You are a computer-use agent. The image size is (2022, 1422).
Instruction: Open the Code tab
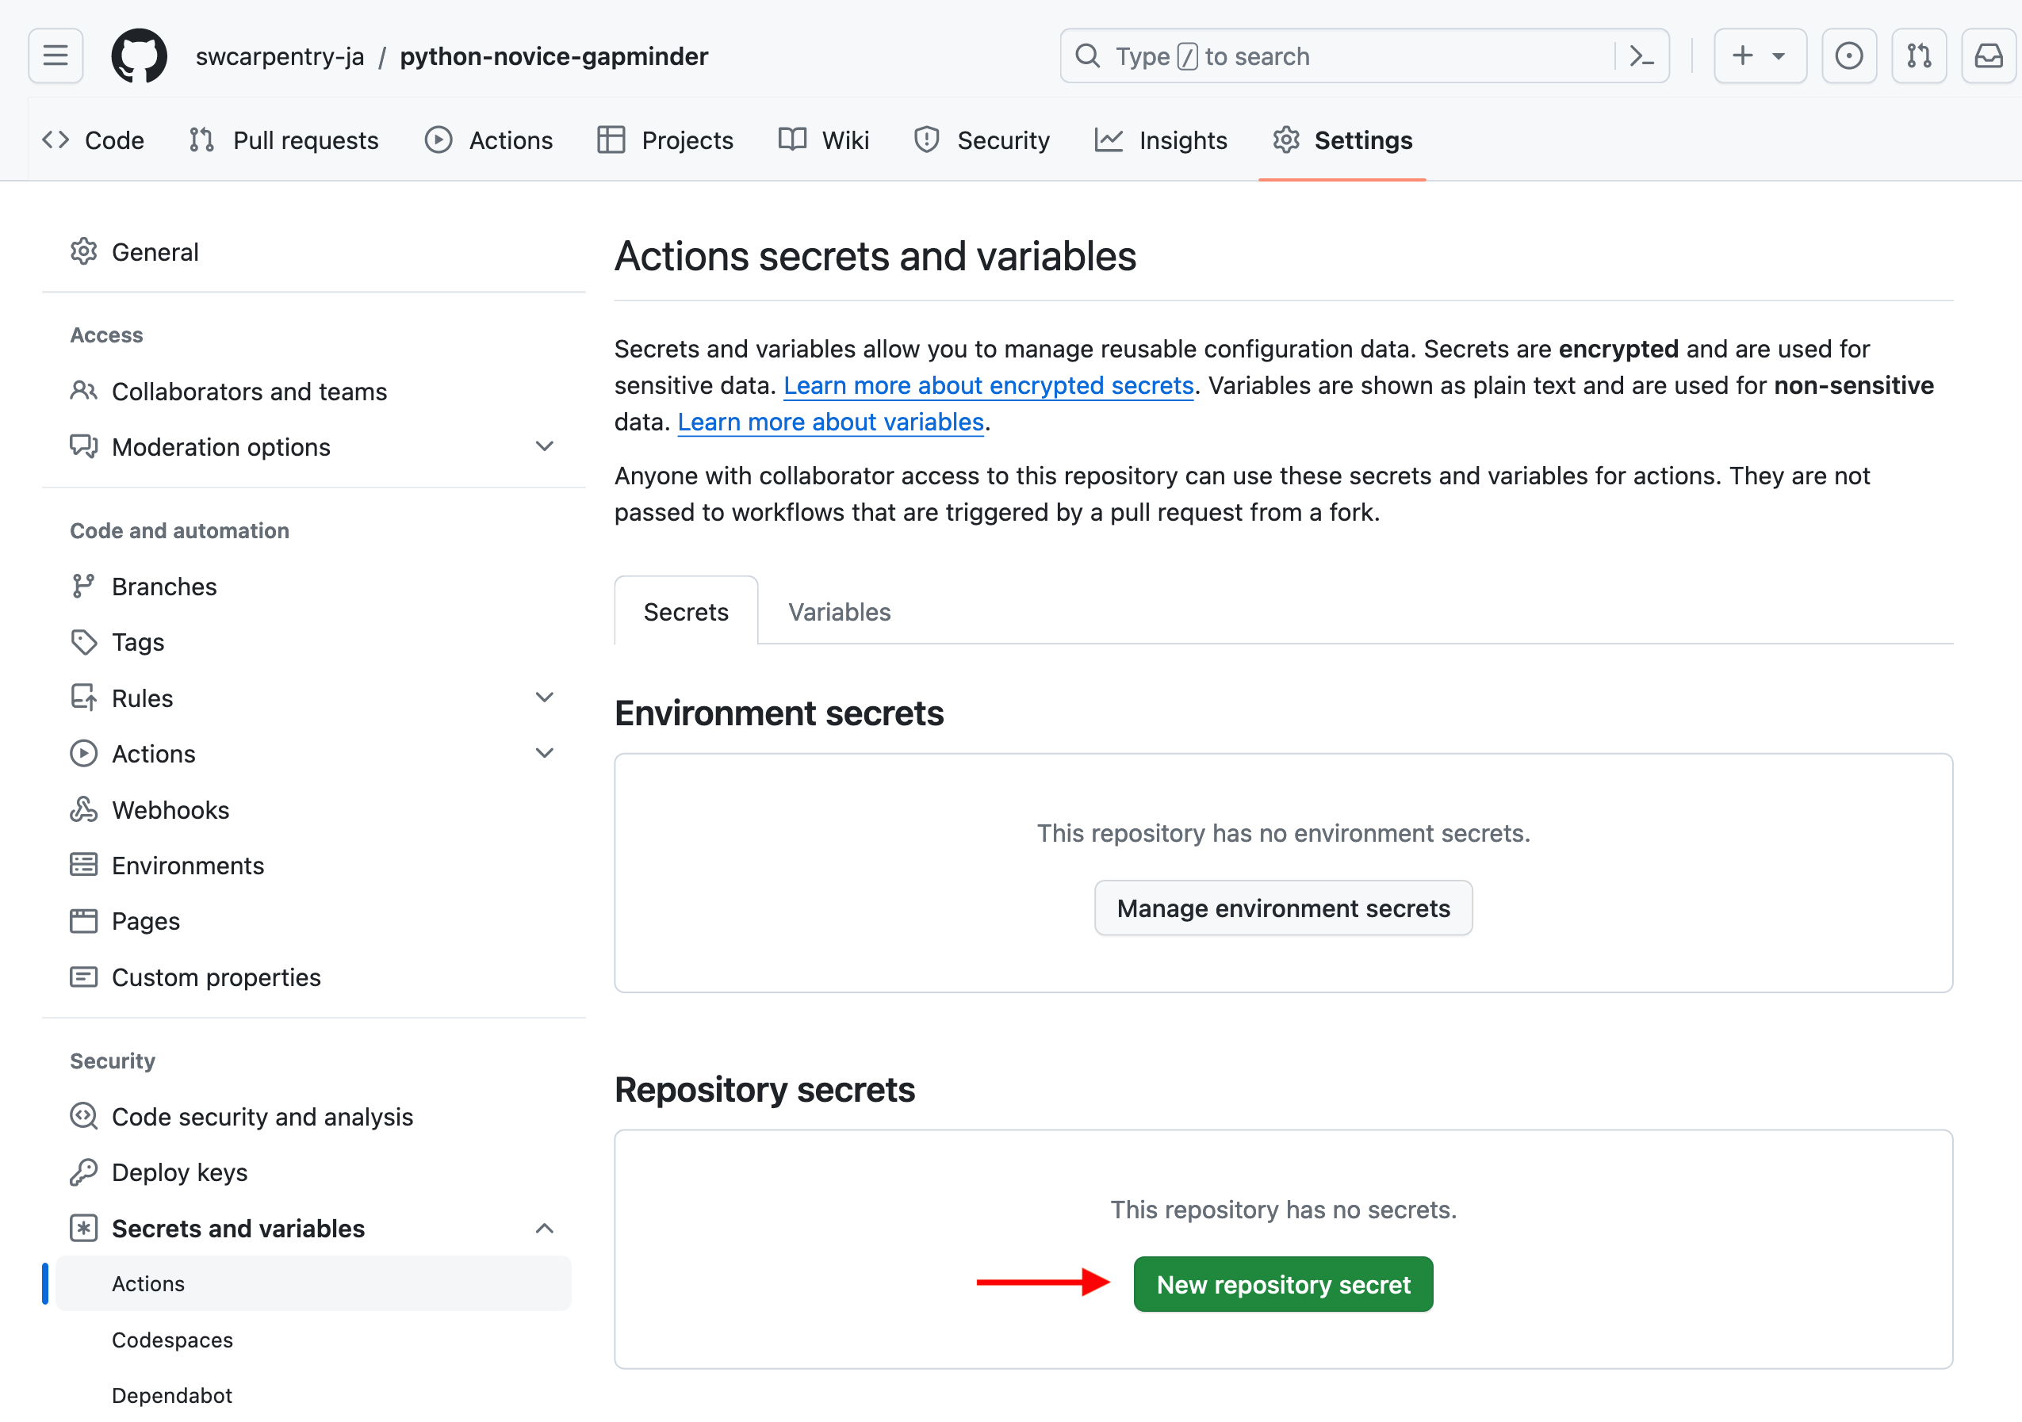coord(94,140)
